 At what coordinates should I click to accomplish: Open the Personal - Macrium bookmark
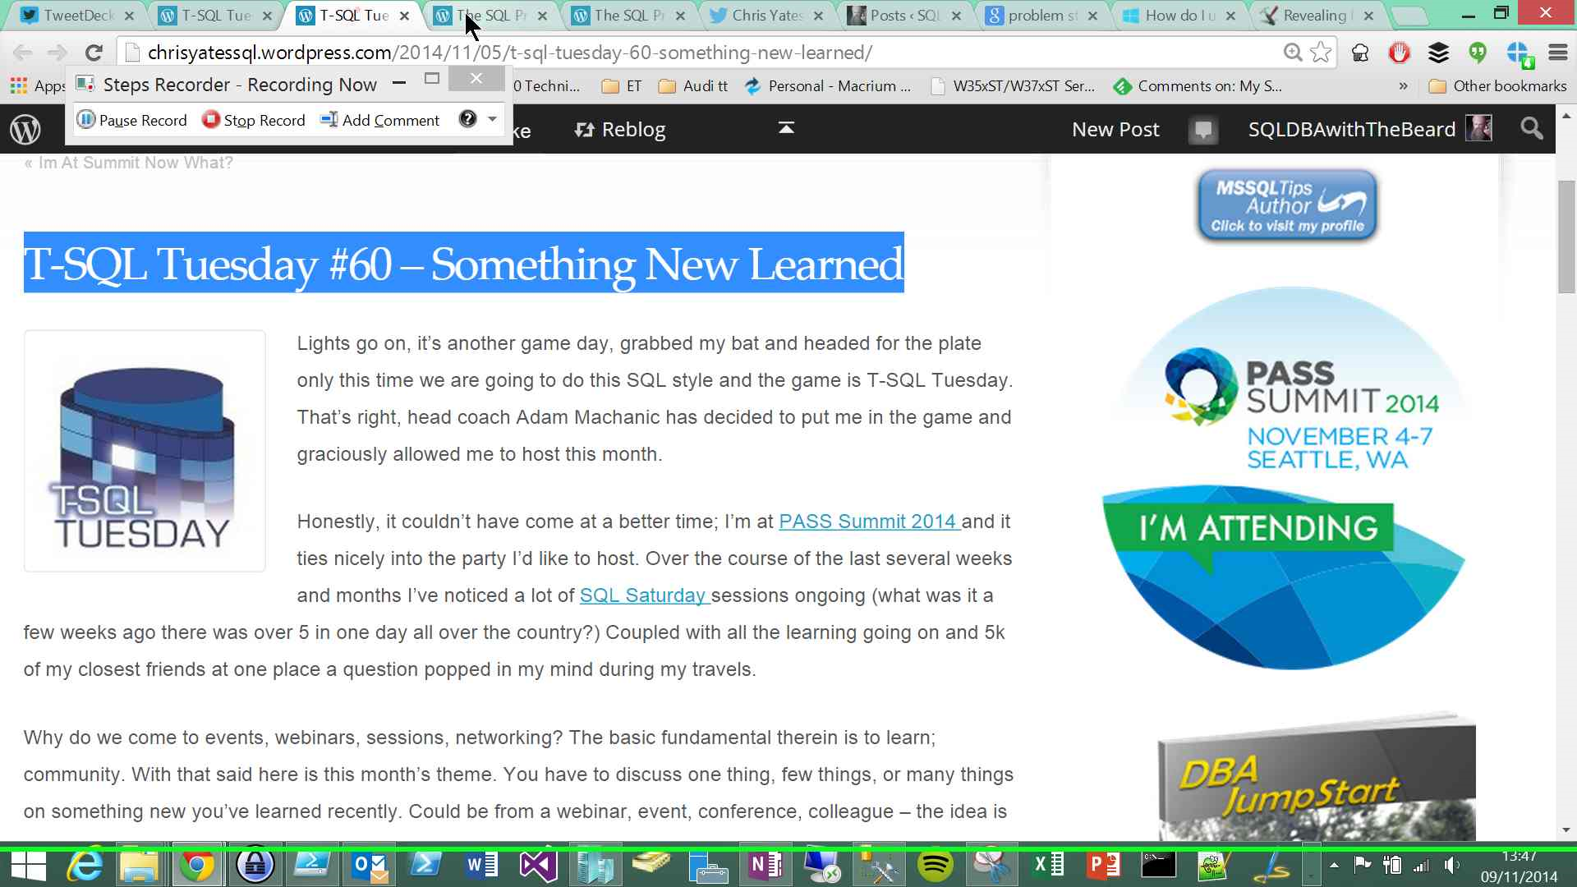[827, 86]
